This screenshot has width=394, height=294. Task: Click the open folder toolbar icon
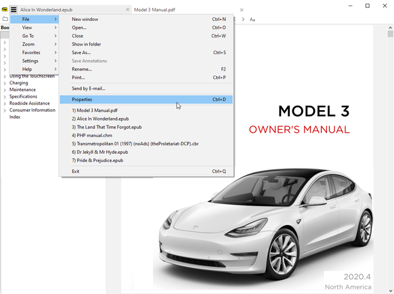click(5, 19)
